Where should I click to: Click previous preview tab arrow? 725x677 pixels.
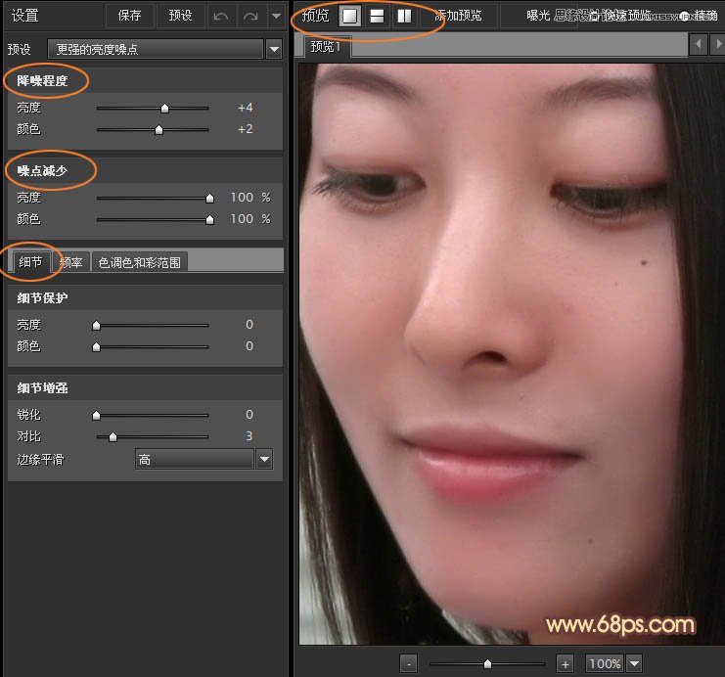click(699, 44)
